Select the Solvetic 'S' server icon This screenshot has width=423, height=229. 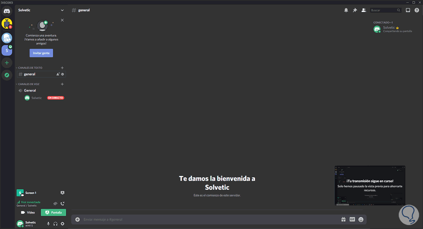click(x=7, y=50)
